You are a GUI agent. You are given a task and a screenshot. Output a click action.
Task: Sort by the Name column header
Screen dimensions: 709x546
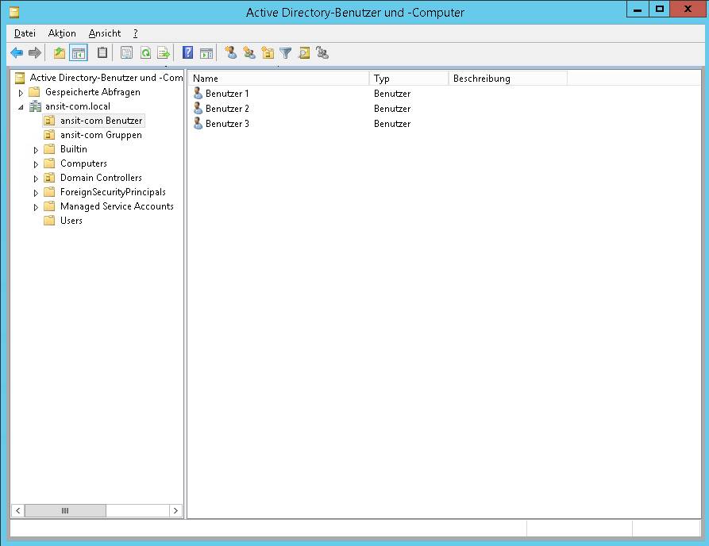[x=278, y=79]
